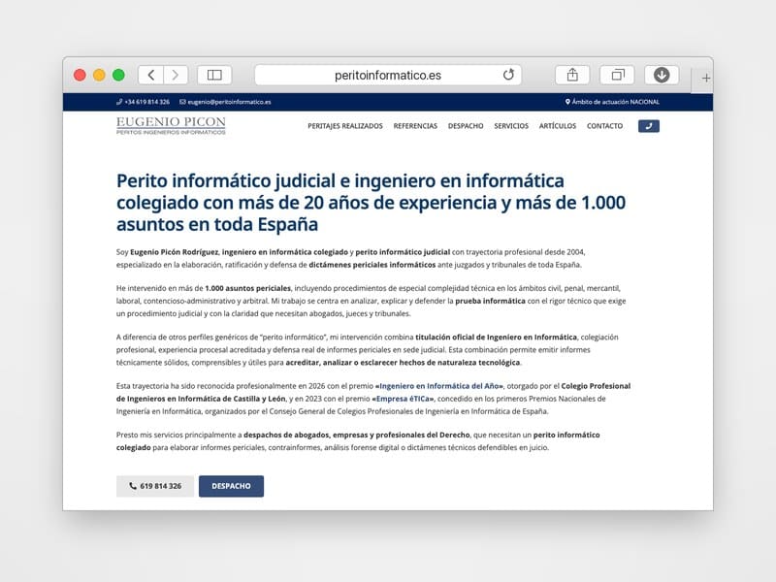Follow the «Ingeniero en Informática del Año» link
776x582 pixels.
point(439,386)
